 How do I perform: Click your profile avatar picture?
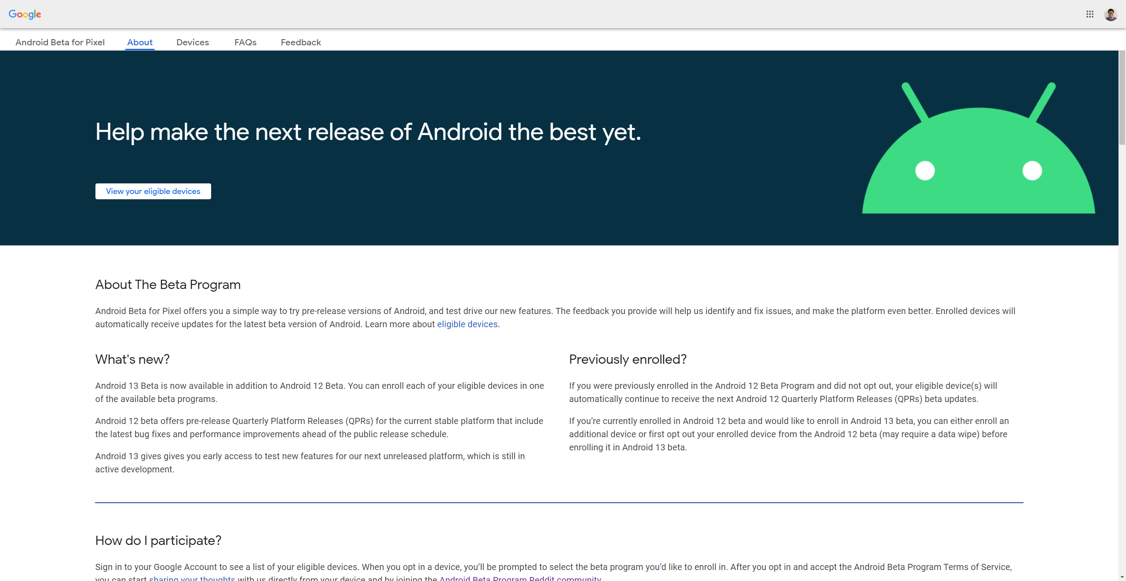[1111, 14]
